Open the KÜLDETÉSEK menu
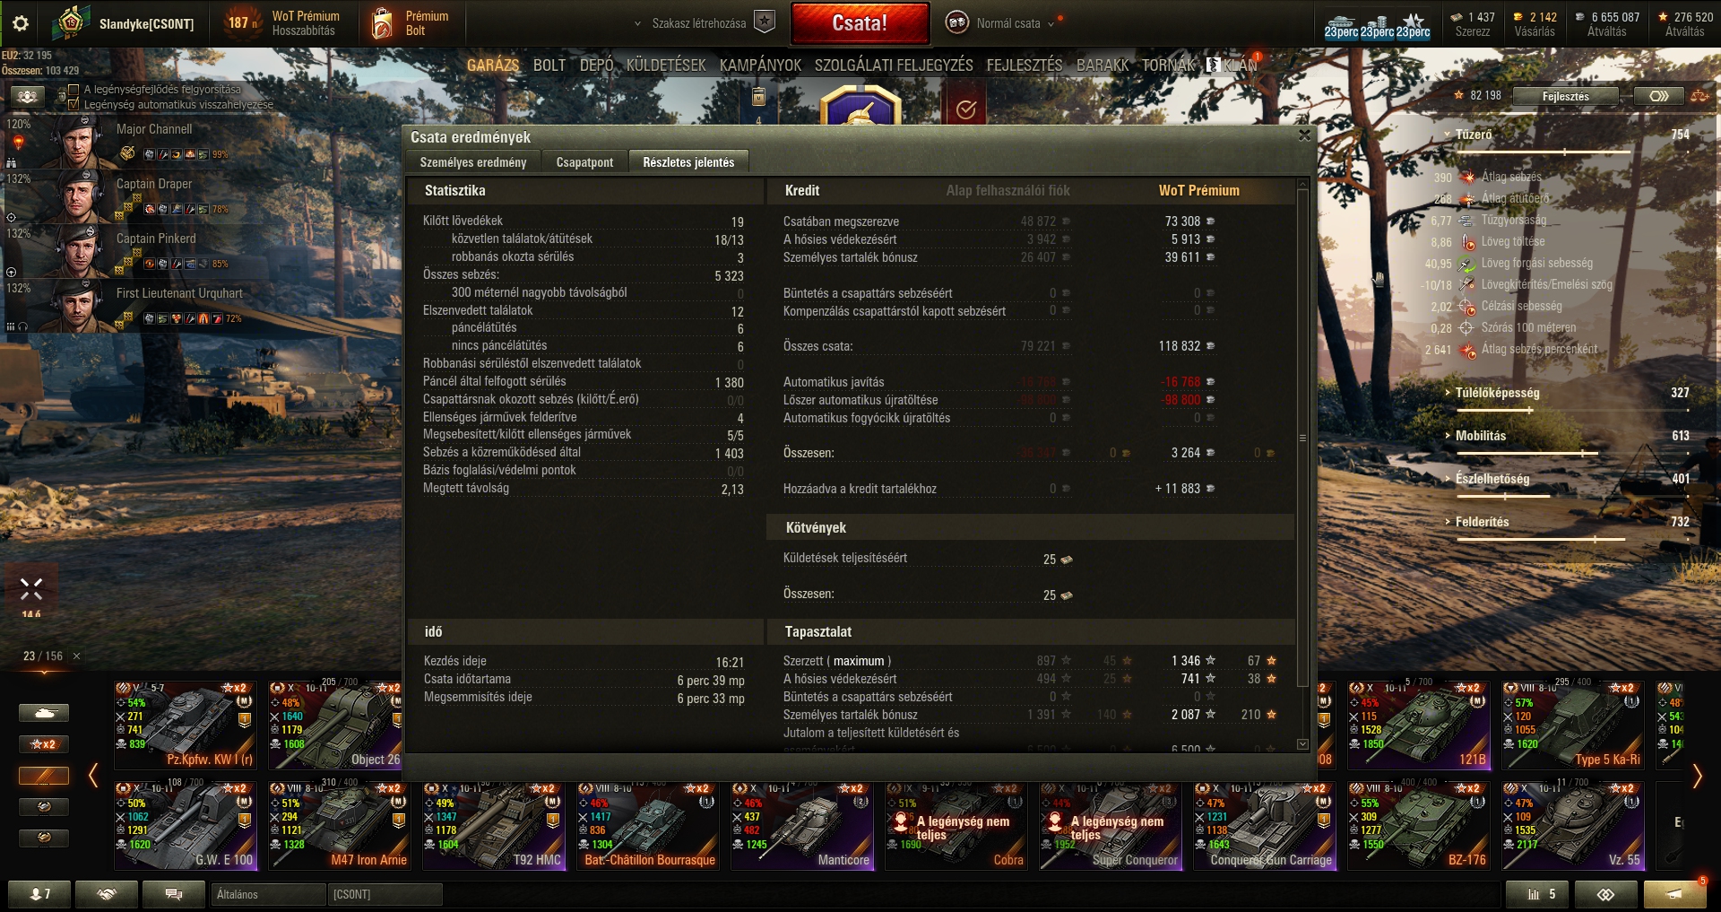1721x912 pixels. click(x=666, y=65)
